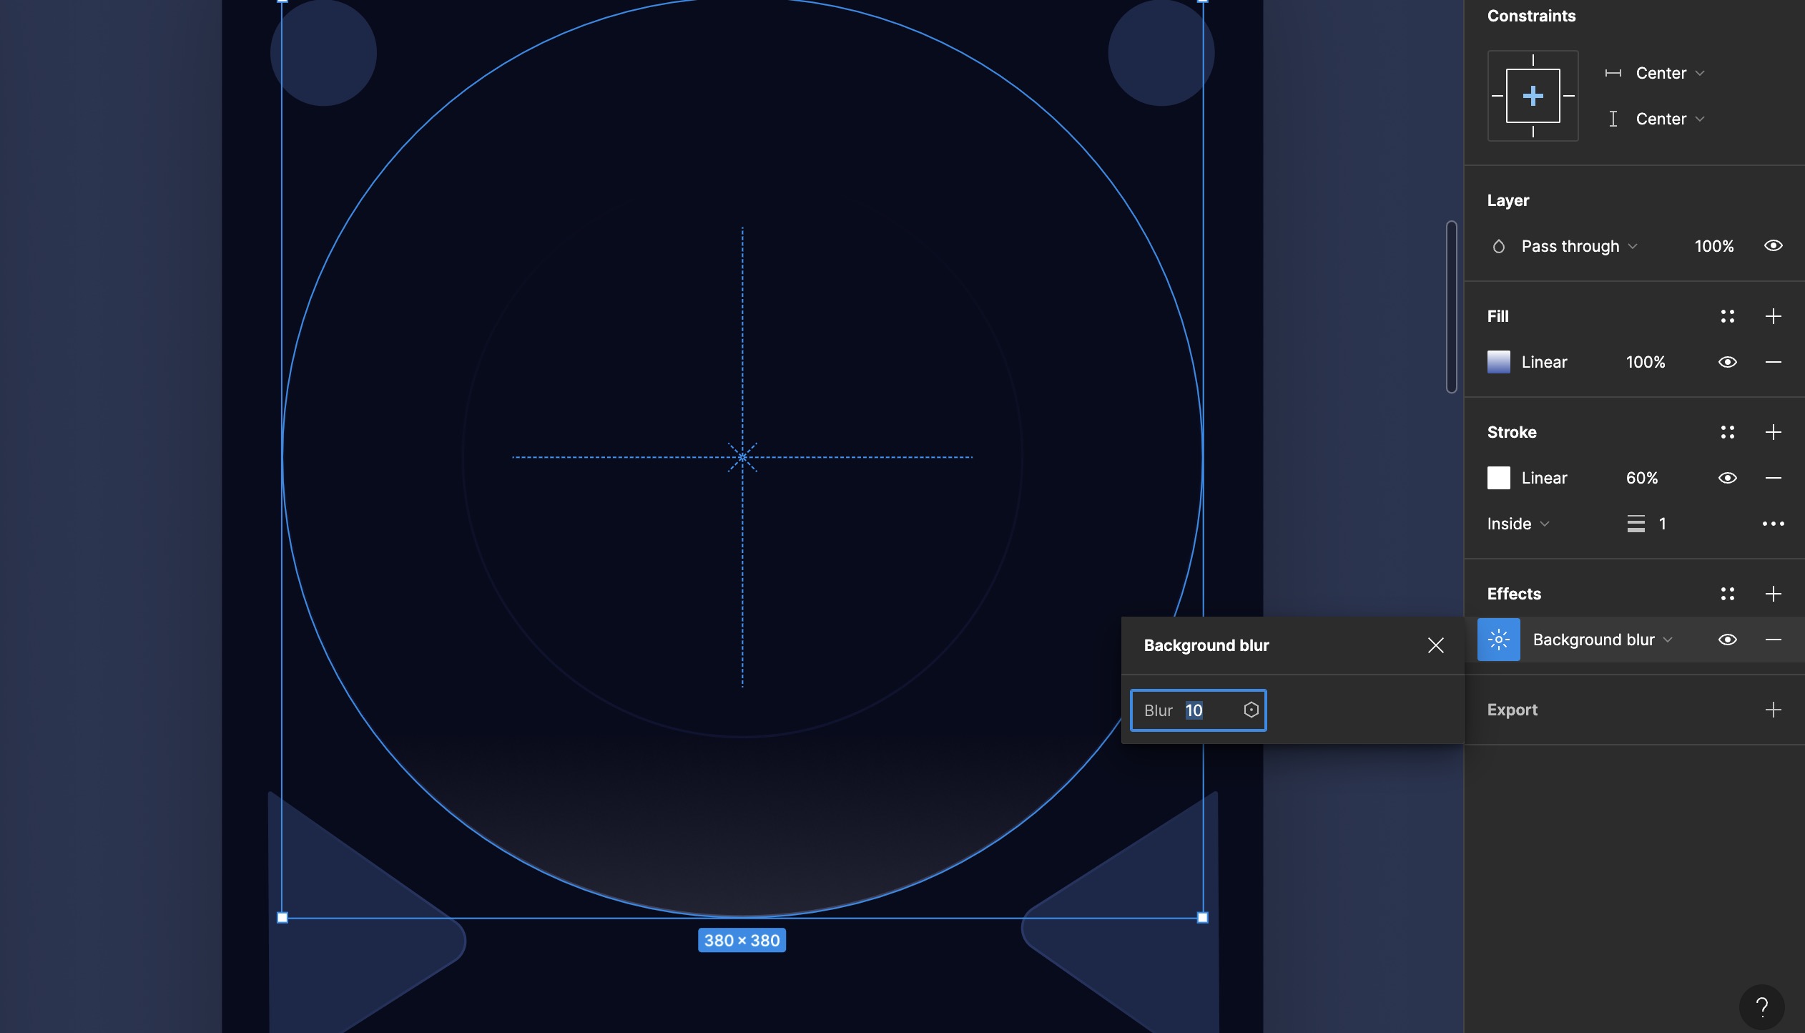The height and width of the screenshot is (1033, 1805).
Task: Open the fill styles library icon
Action: pos(1728,316)
